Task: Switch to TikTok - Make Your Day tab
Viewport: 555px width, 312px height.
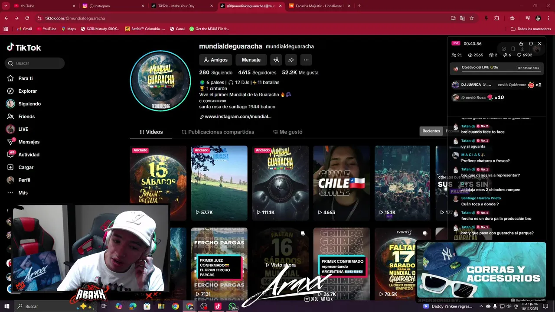Action: coord(181,6)
